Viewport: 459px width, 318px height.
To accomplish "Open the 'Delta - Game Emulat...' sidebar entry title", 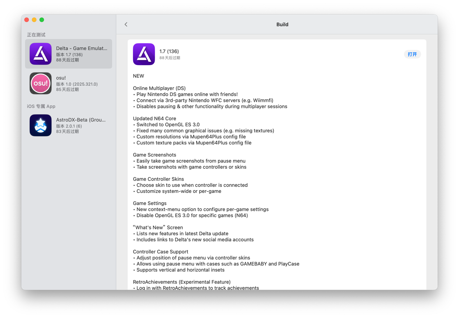I will point(82,48).
